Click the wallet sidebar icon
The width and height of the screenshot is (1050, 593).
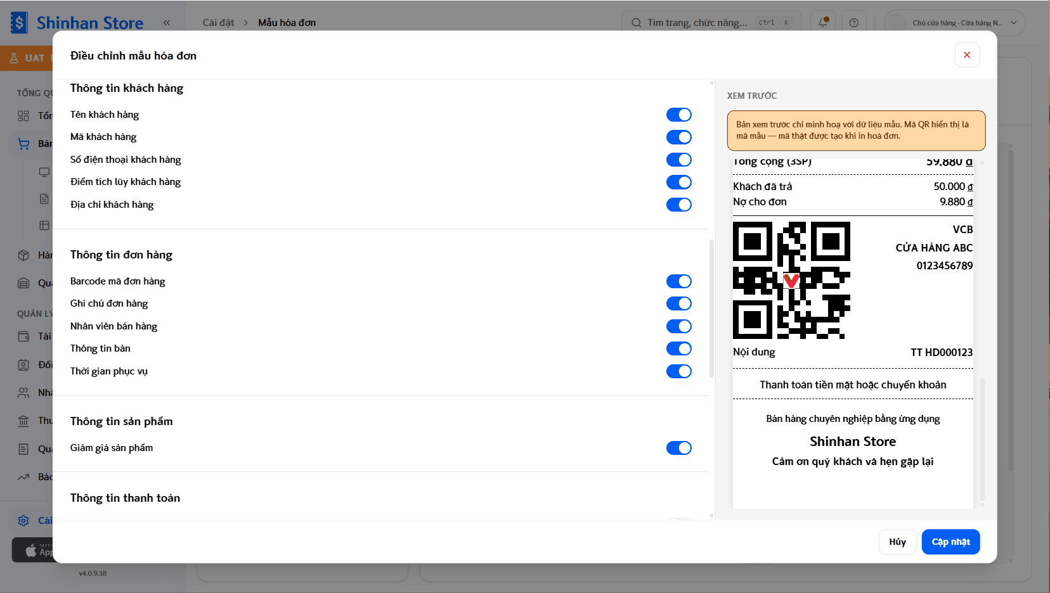(23, 336)
